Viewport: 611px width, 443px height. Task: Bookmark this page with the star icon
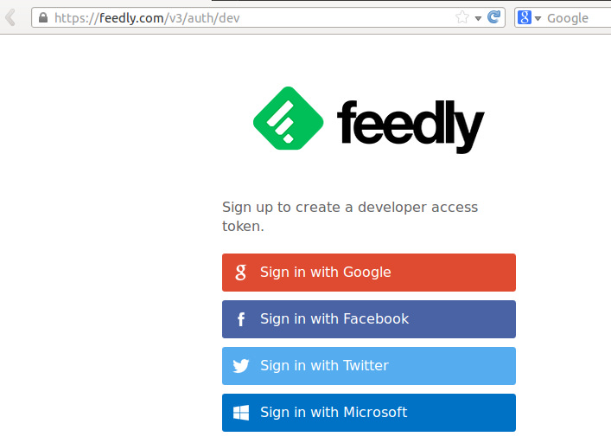point(462,17)
